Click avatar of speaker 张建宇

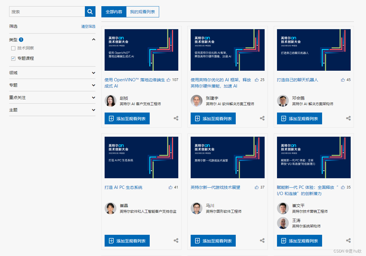(197, 101)
